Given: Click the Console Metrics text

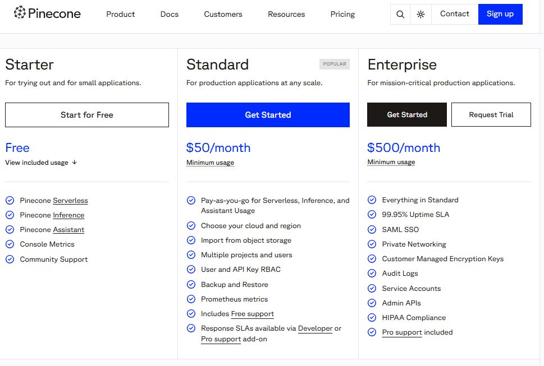Looking at the screenshot, I should [47, 244].
